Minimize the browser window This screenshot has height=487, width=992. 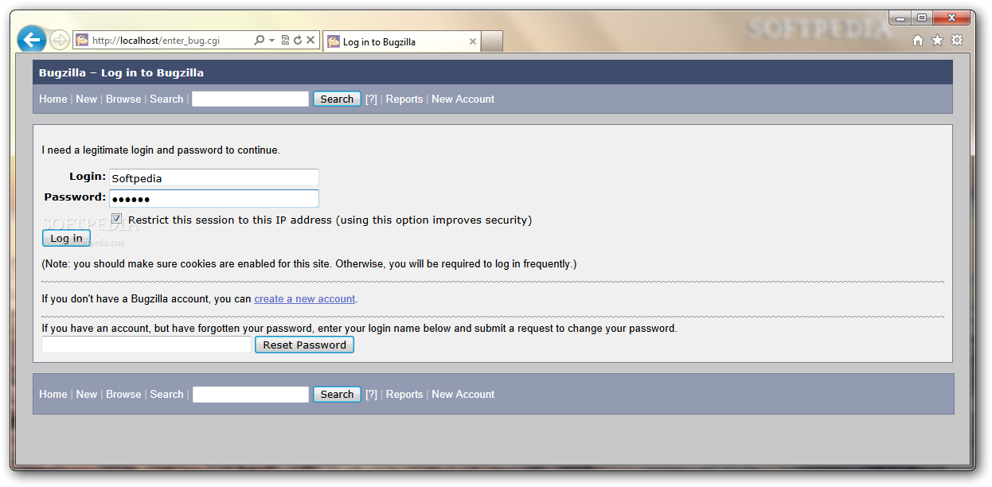[x=900, y=18]
